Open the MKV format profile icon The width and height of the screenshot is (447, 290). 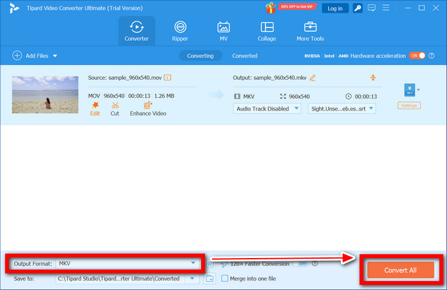coord(409,89)
